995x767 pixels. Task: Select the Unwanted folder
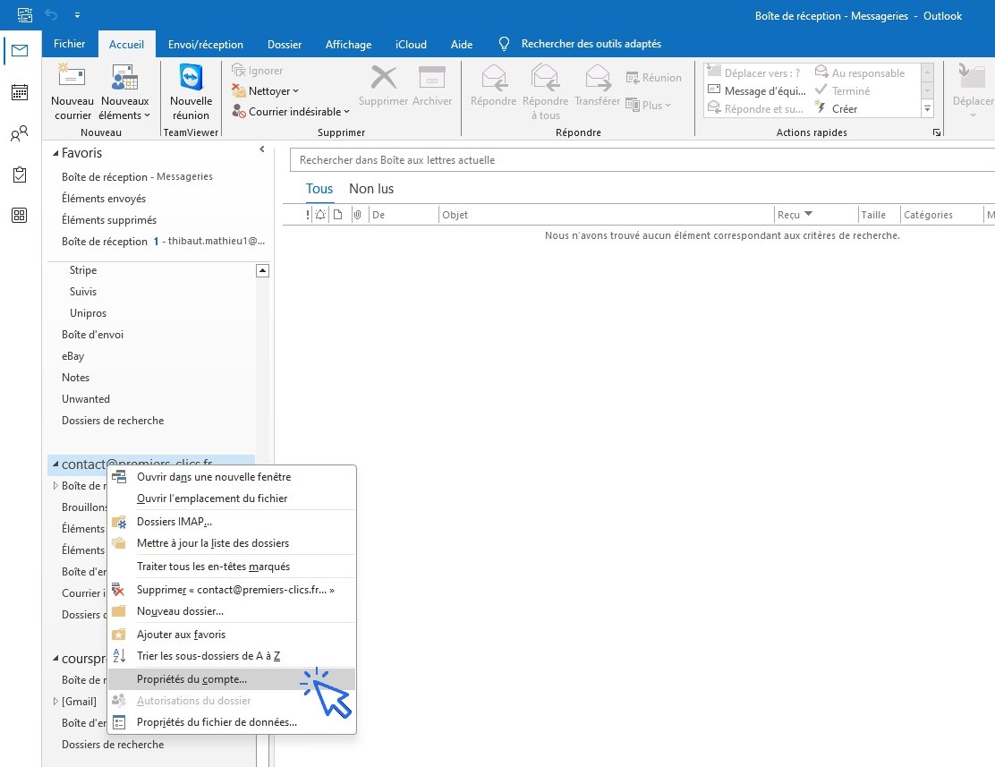coord(86,399)
